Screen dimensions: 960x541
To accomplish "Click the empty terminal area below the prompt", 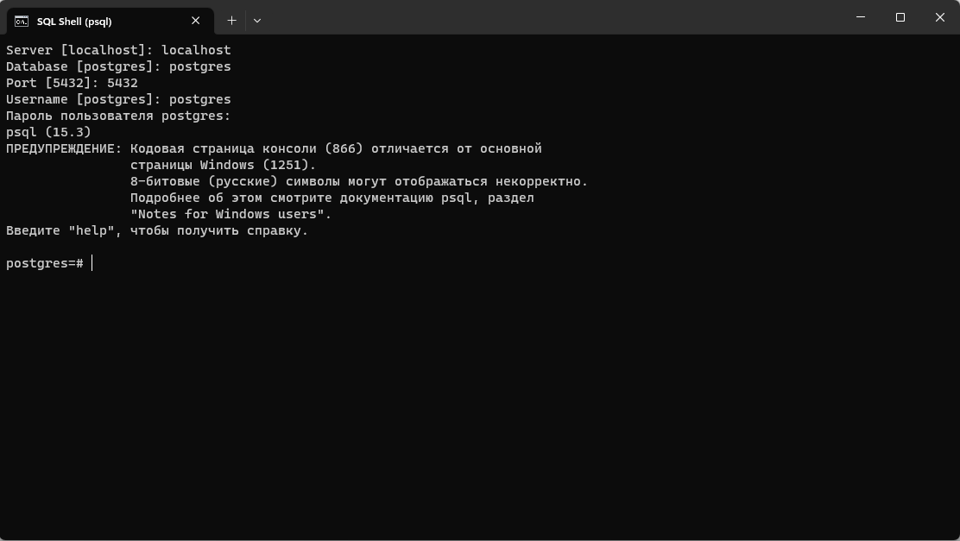I will click(x=480, y=397).
